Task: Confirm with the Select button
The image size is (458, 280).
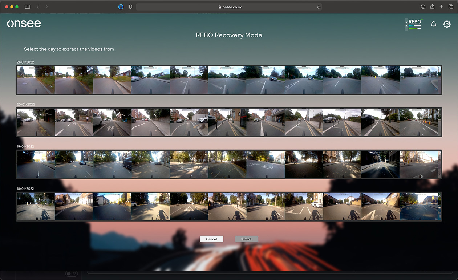Action: click(x=246, y=239)
